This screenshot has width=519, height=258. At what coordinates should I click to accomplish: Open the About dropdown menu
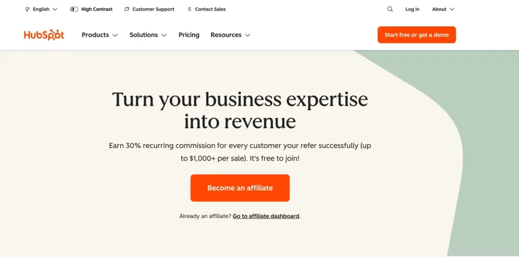(x=443, y=9)
